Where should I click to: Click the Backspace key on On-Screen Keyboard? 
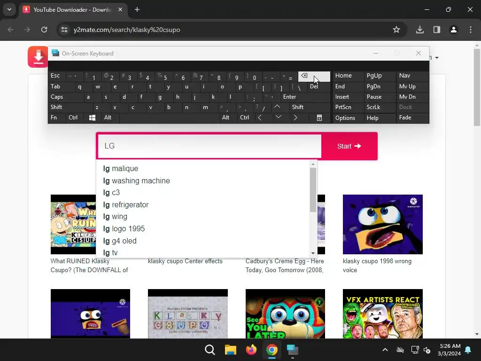point(314,76)
